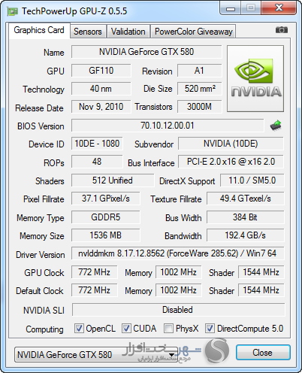Toggle the DirectCompute 5.0 checkbox
This screenshot has height=373, width=302.
tap(210, 329)
